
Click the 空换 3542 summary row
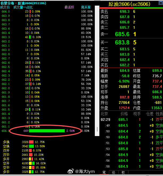pos(24,146)
